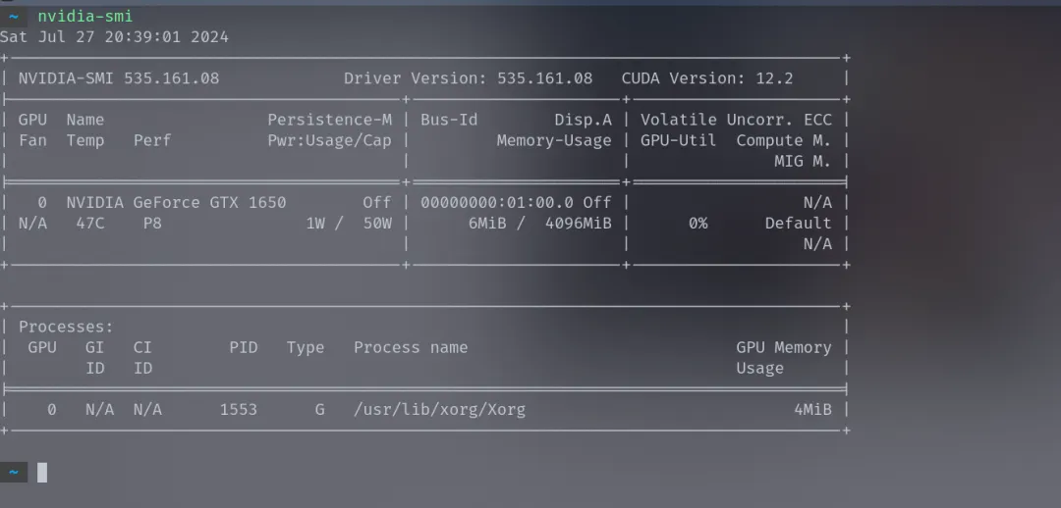Click the 1W / 50W power usage
Viewport: 1061px width, 508px height.
pyautogui.click(x=349, y=223)
